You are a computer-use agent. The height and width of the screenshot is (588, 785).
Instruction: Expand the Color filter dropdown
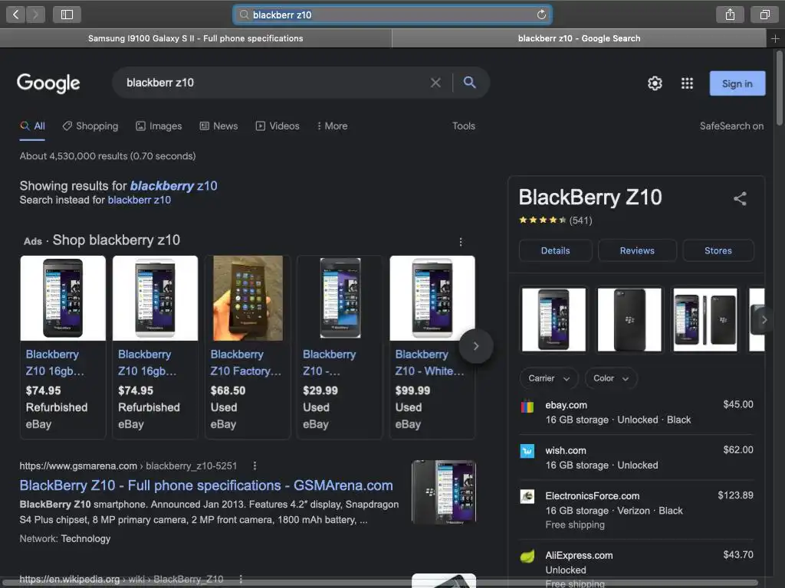click(x=611, y=378)
